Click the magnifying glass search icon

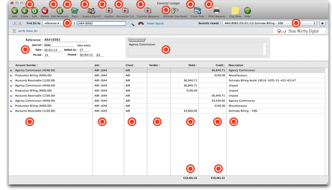point(131,23)
